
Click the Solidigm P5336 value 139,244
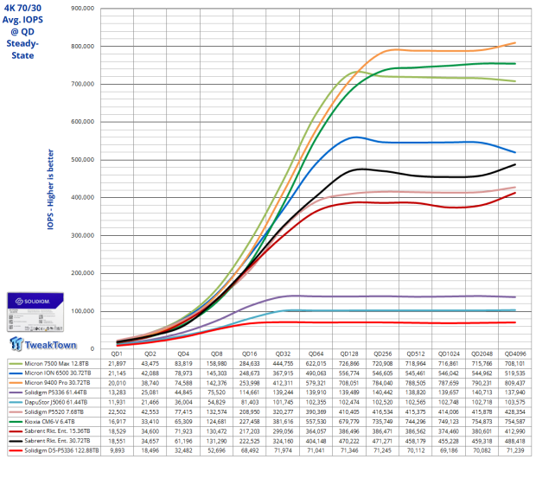(283, 392)
